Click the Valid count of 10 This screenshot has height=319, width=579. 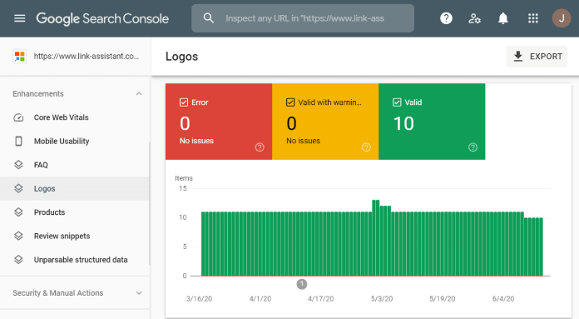[403, 123]
